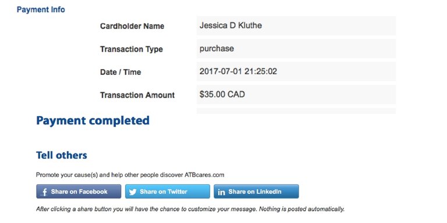447x223 pixels.
Task: Share on Twitter button text
Action: 164,192
